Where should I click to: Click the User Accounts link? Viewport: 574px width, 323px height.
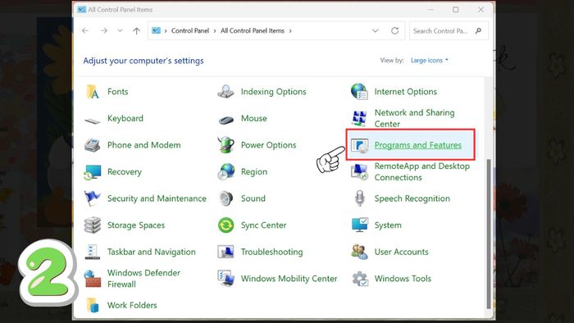(401, 252)
